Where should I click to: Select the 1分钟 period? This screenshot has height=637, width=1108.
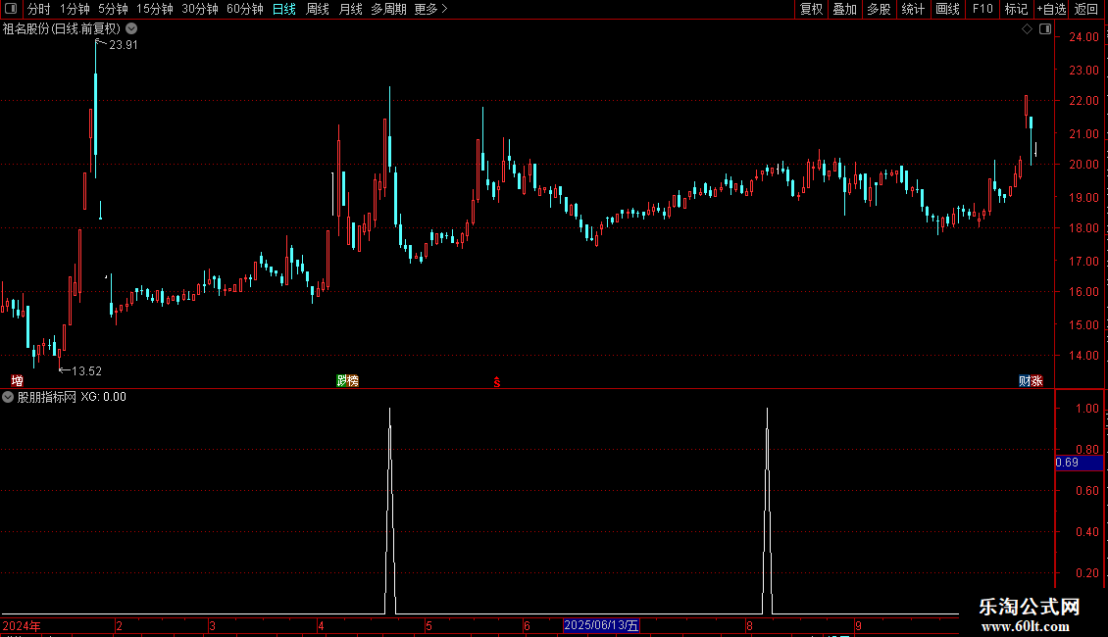click(75, 9)
